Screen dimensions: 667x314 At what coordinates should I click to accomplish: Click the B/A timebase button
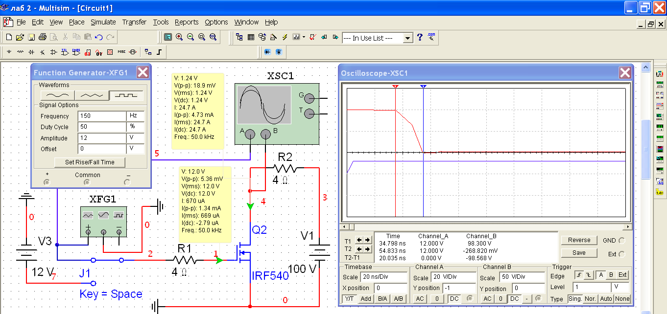point(382,299)
